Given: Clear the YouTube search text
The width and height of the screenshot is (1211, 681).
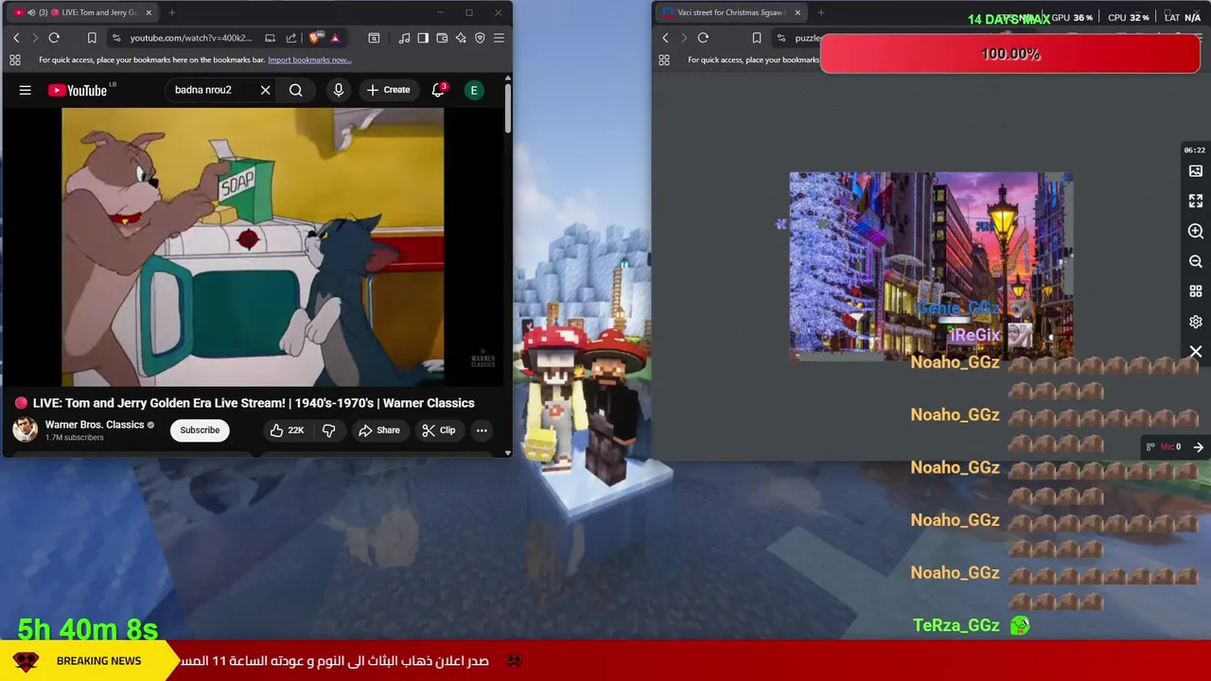Looking at the screenshot, I should 266,90.
